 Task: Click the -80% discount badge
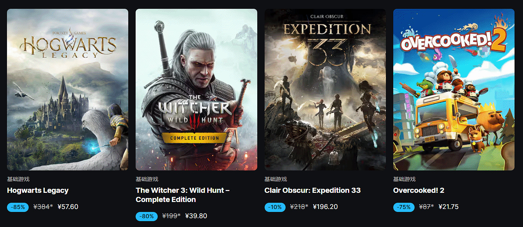[147, 216]
